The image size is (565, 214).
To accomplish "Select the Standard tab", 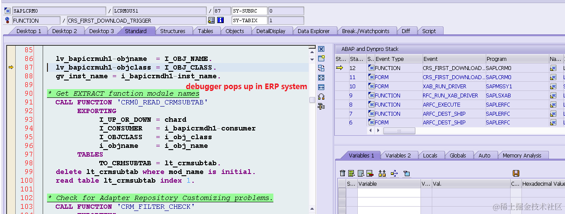I will (x=136, y=31).
